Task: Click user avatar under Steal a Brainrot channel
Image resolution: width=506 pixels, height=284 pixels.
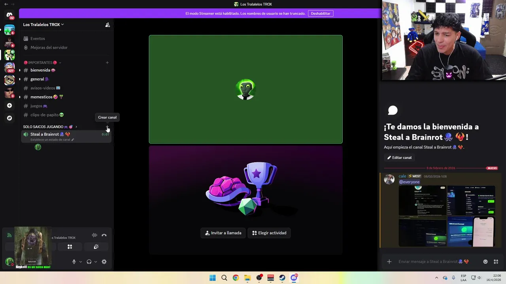Action: [38, 147]
